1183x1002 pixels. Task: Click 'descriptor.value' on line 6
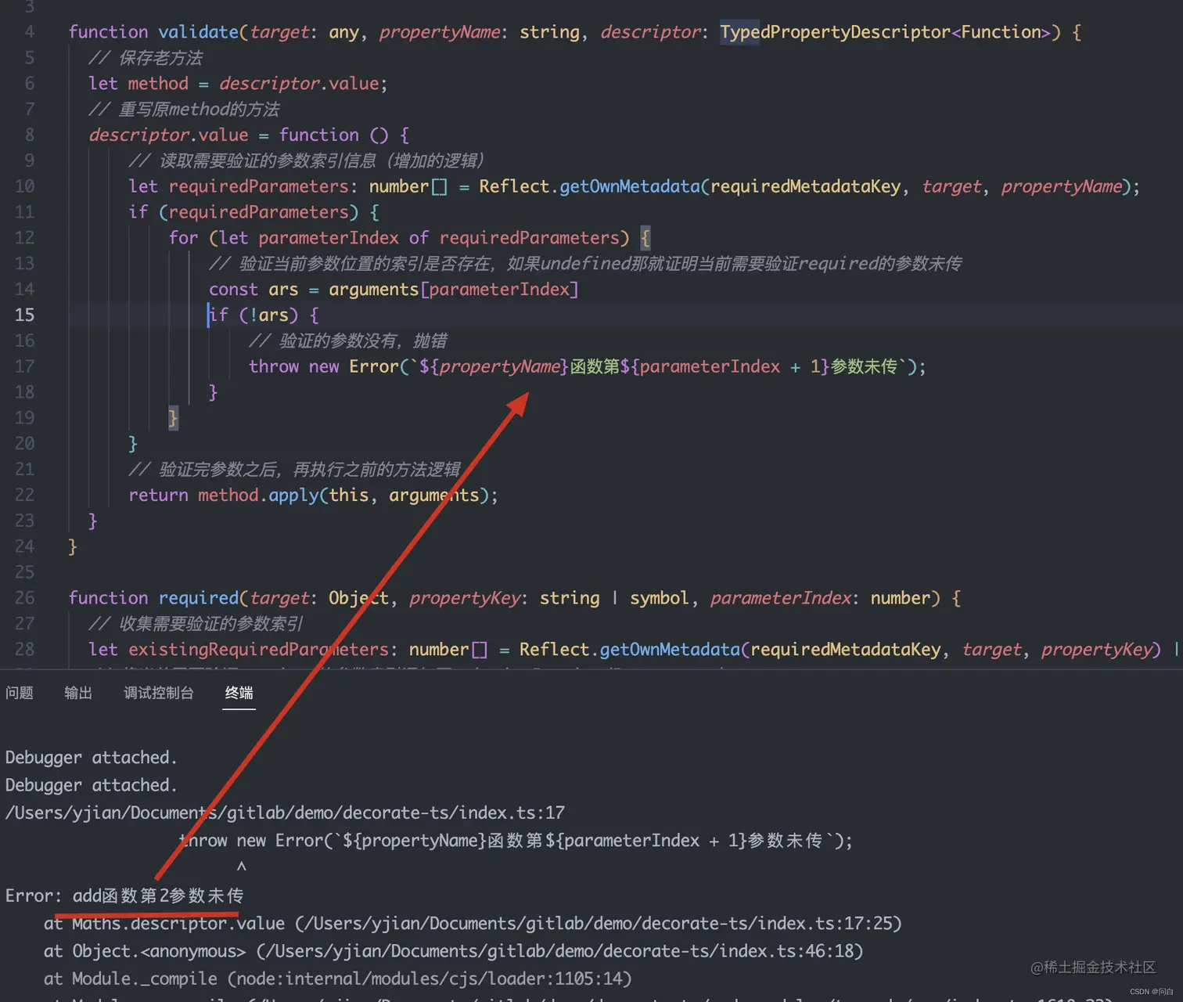tap(299, 84)
